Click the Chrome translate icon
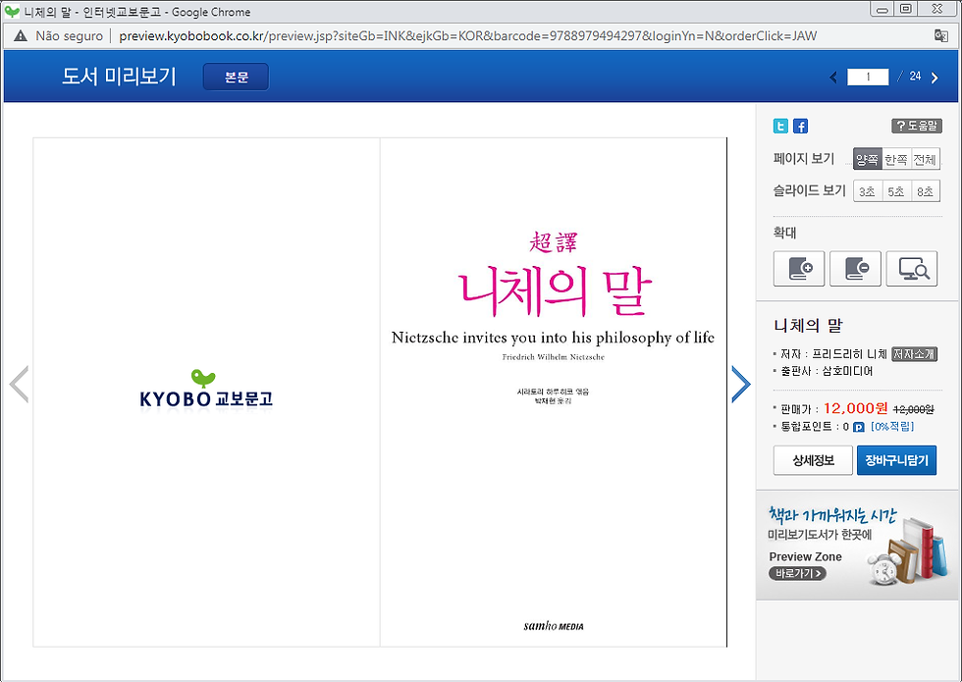 (941, 35)
